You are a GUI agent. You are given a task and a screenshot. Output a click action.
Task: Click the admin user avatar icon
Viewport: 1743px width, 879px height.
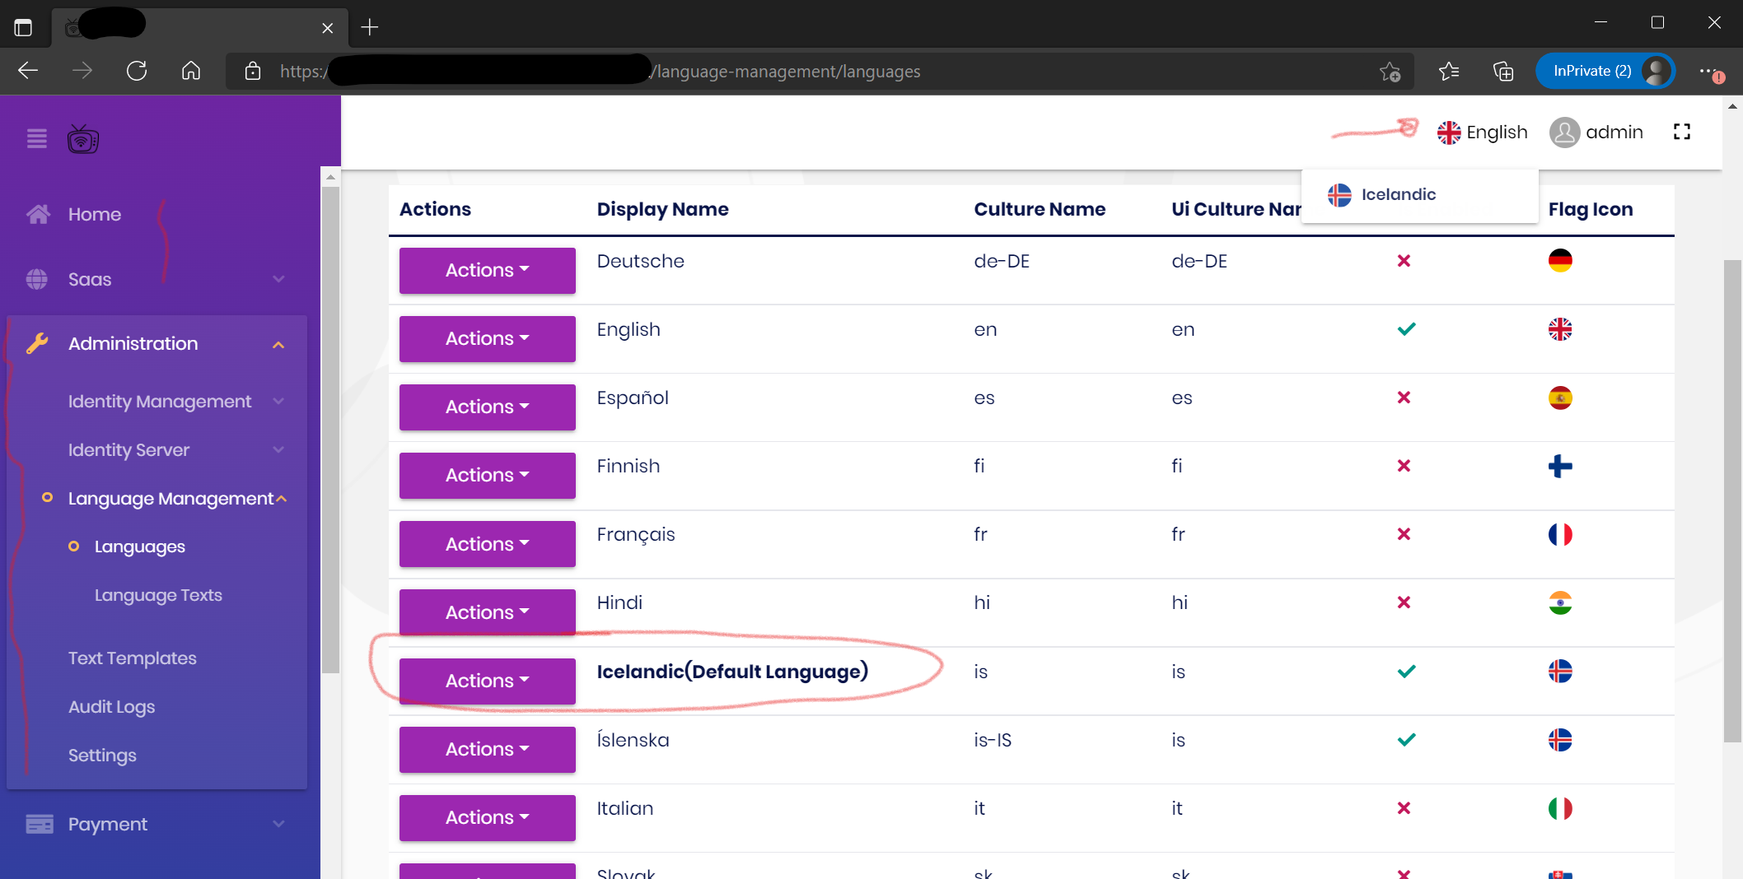1563,133
